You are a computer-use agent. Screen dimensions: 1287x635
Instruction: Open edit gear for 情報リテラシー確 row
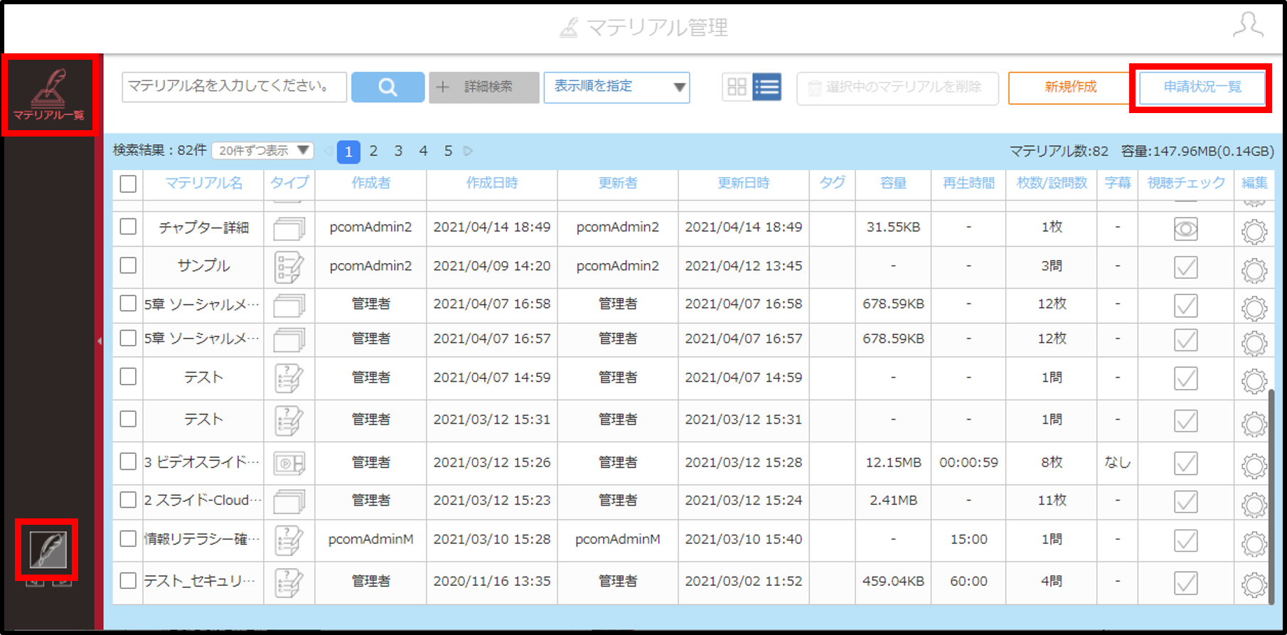1254,544
